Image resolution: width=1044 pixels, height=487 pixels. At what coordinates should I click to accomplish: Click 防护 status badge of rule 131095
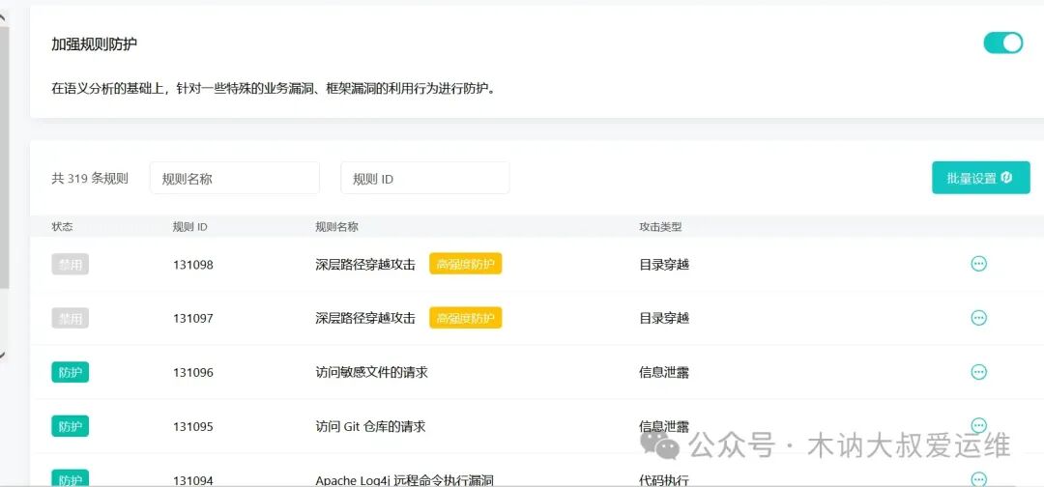coord(70,426)
